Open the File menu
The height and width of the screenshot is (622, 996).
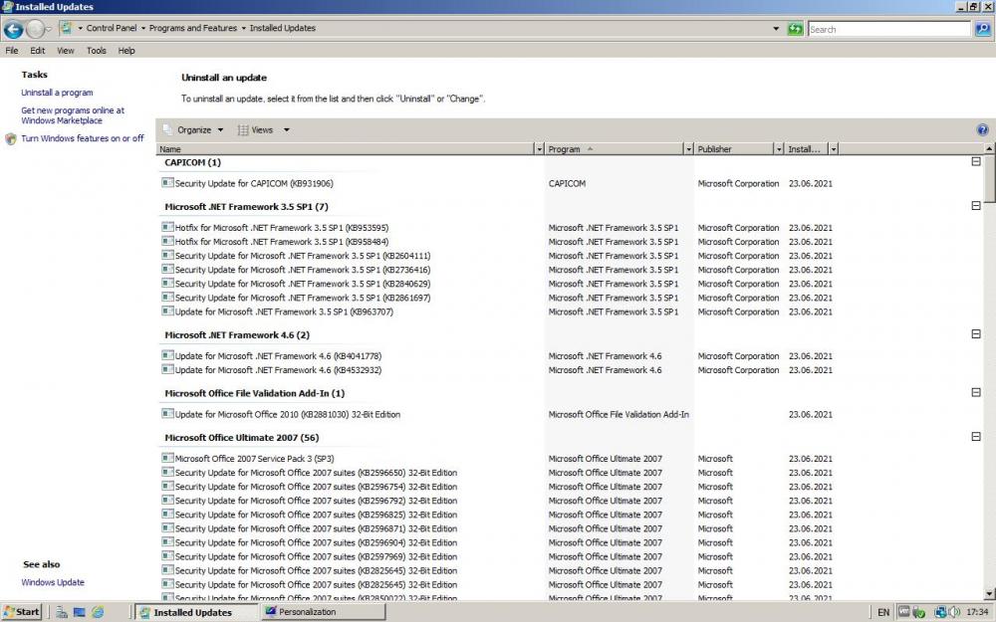pos(12,51)
